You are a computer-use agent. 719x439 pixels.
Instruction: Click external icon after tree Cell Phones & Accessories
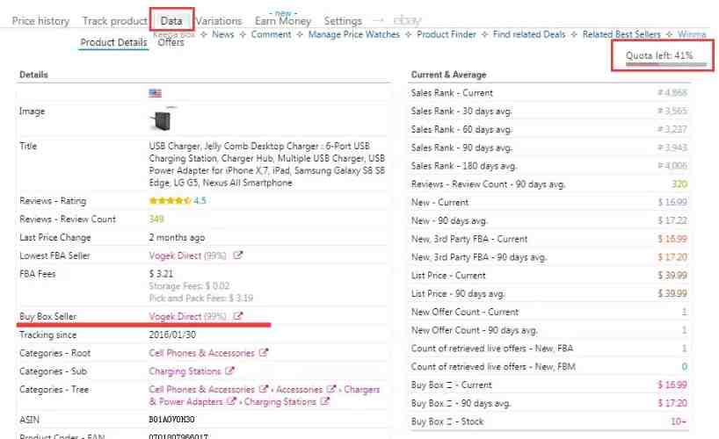coord(263,389)
